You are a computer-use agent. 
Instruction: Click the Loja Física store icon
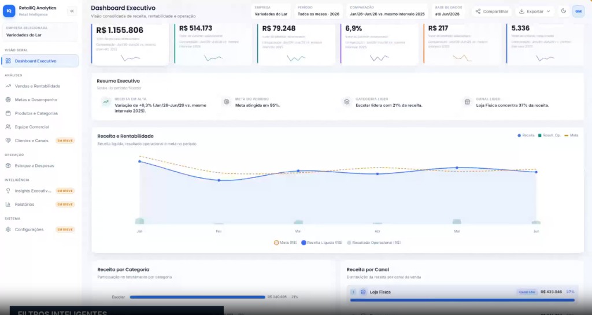[363, 292]
